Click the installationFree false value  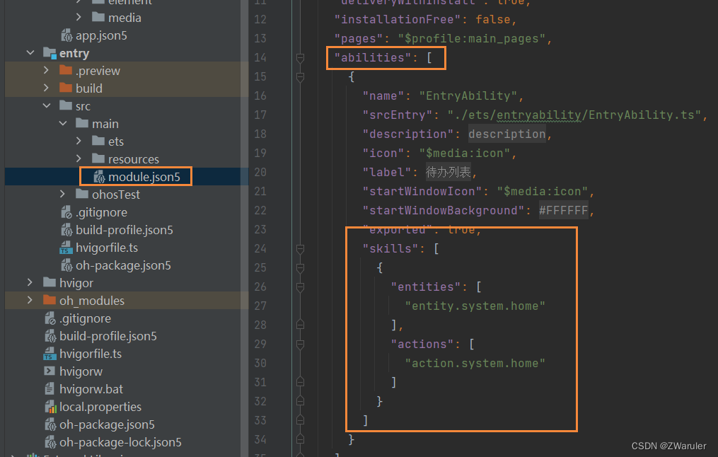point(493,19)
